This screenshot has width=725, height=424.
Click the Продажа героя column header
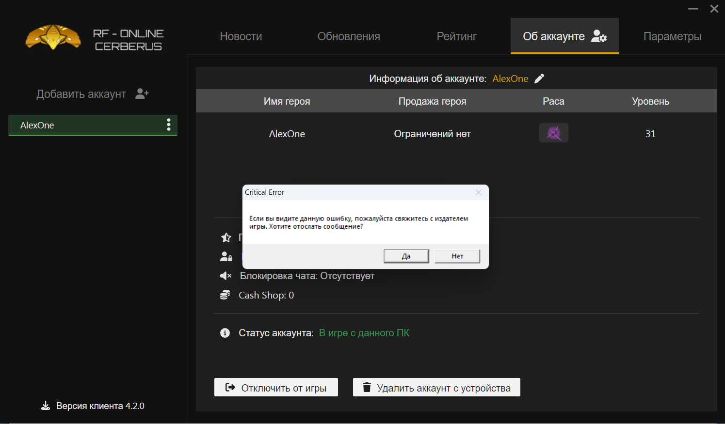click(x=432, y=101)
